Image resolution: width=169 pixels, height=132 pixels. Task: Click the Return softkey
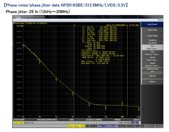click(x=152, y=82)
